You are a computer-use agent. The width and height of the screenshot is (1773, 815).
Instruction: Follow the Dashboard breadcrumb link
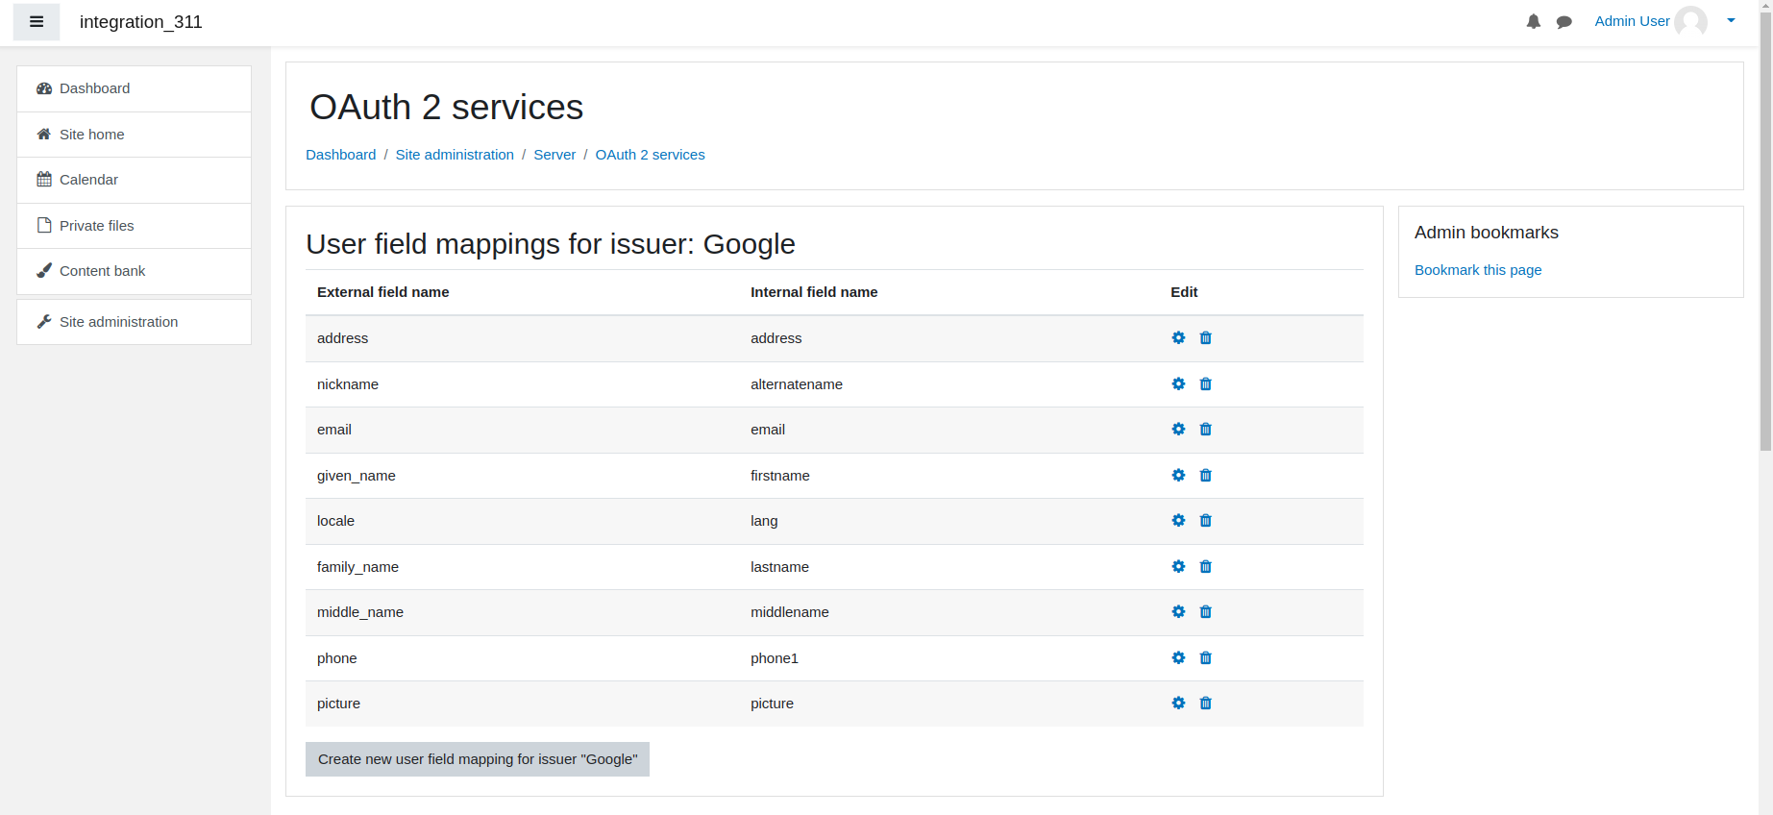coord(341,155)
